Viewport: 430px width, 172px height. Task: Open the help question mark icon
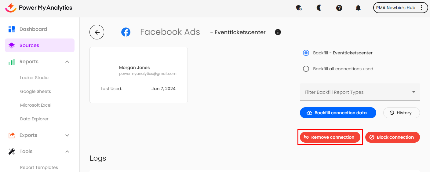click(339, 8)
